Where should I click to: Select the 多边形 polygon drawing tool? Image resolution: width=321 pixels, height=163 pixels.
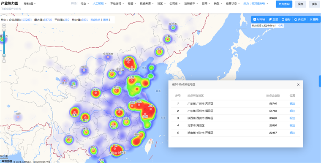coord(300,19)
